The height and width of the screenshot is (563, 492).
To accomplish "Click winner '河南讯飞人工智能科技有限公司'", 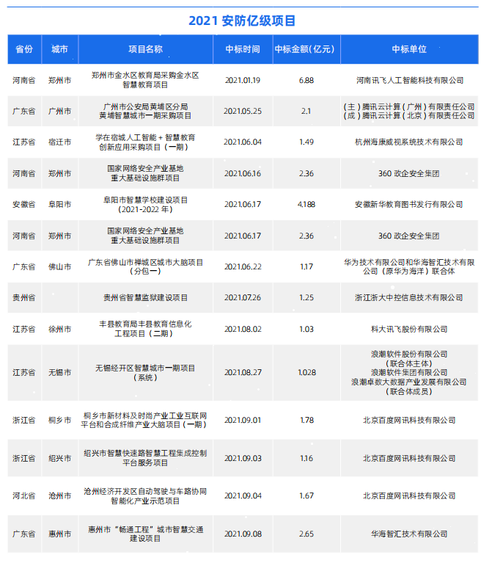I will [x=410, y=80].
